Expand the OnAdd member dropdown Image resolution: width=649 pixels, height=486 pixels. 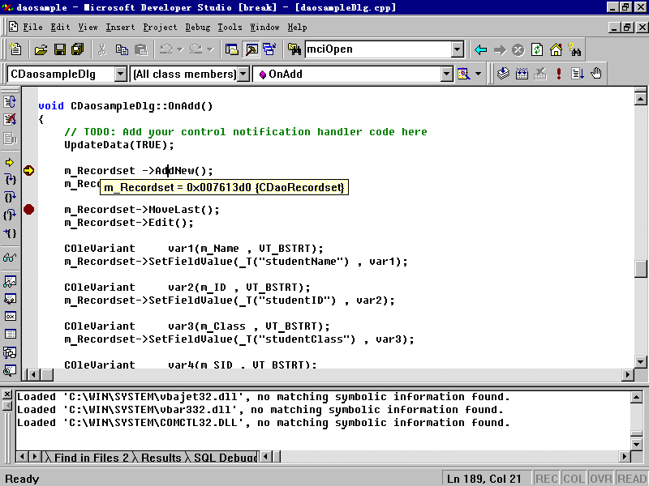(x=447, y=75)
